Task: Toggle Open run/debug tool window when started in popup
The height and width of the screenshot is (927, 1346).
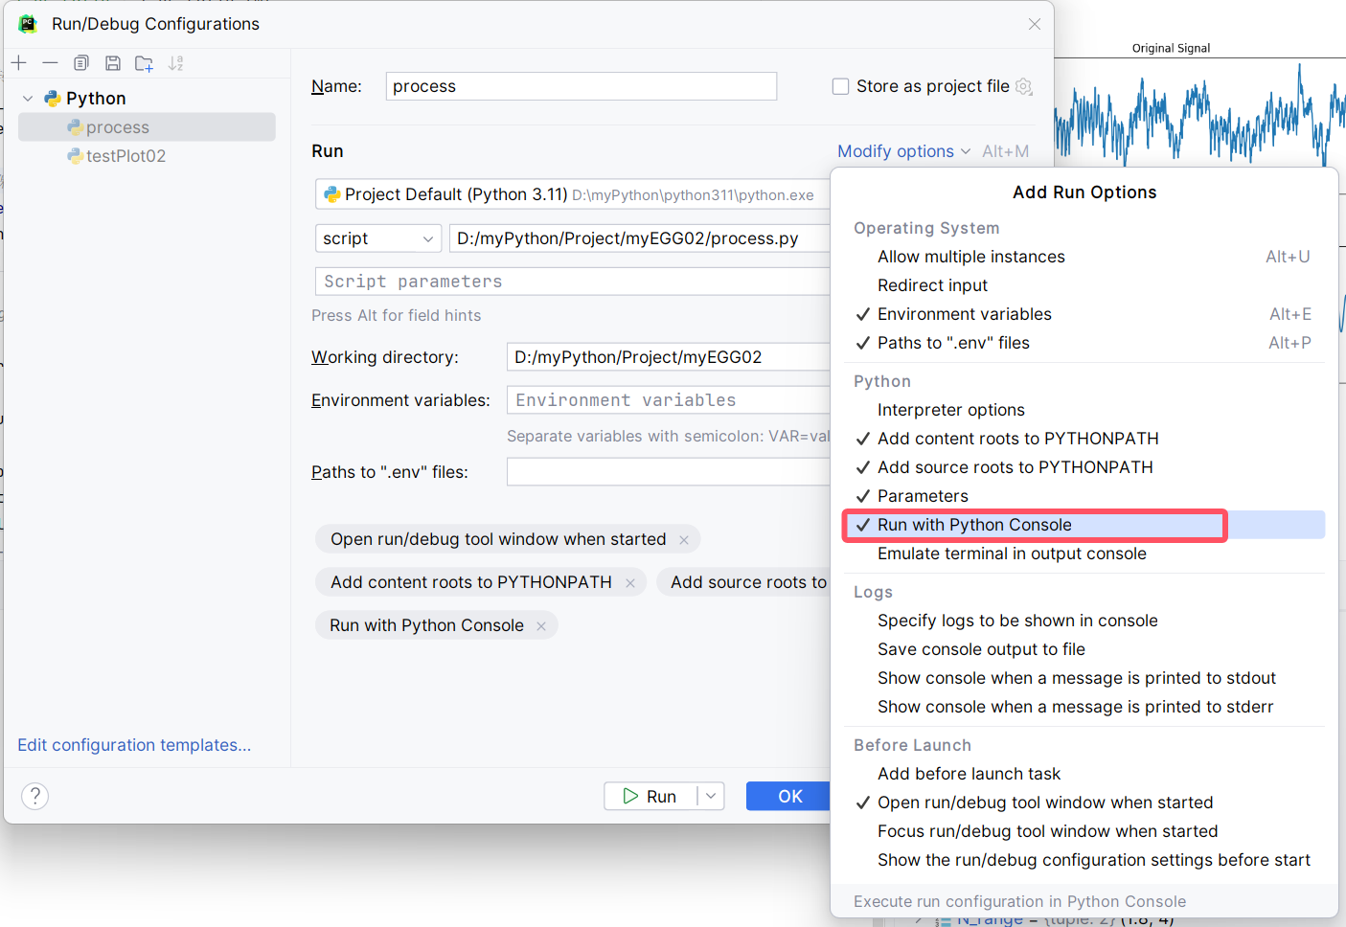Action: pos(1084,803)
